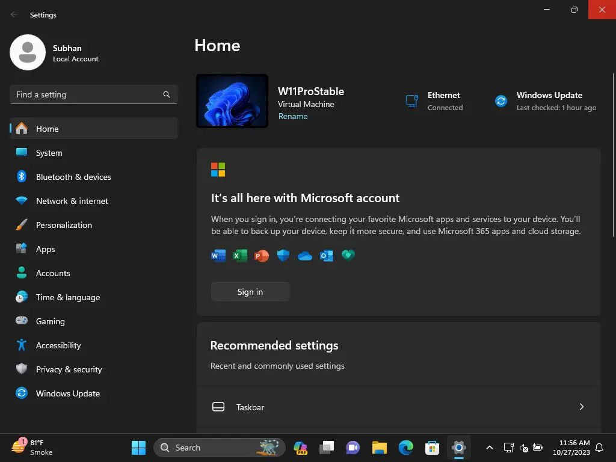Click the Ethernet status icon
The width and height of the screenshot is (616, 462).
coord(411,101)
